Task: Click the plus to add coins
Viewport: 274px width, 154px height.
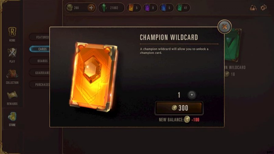Action: click(91, 8)
